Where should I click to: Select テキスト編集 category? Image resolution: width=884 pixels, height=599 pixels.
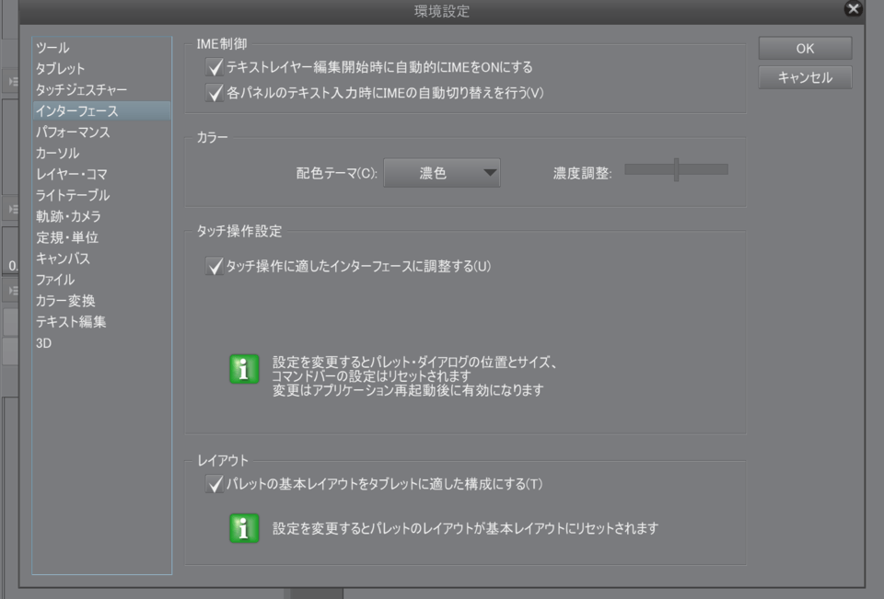(x=101, y=322)
